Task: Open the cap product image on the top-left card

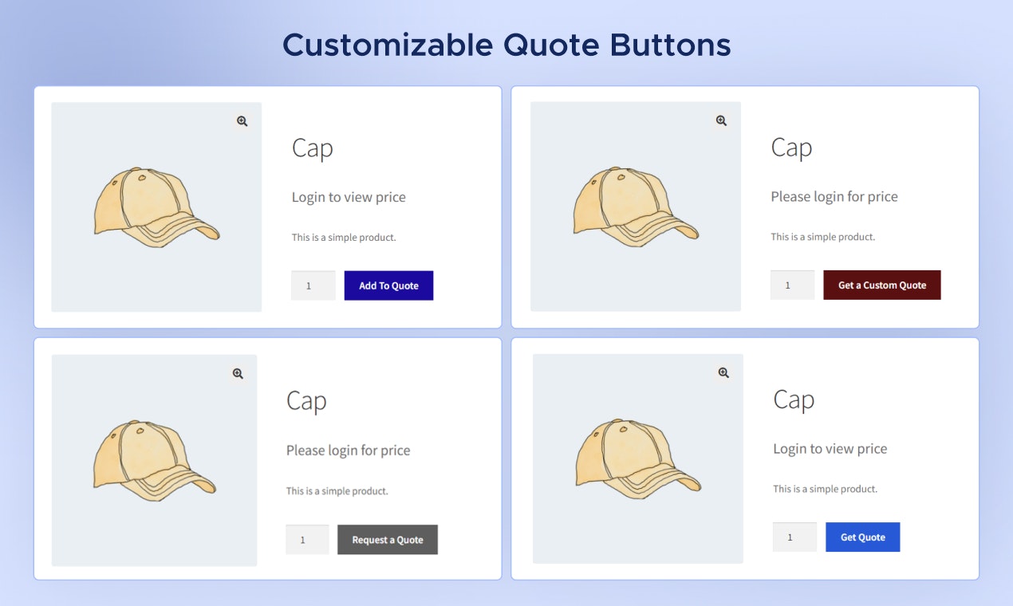Action: (156, 207)
